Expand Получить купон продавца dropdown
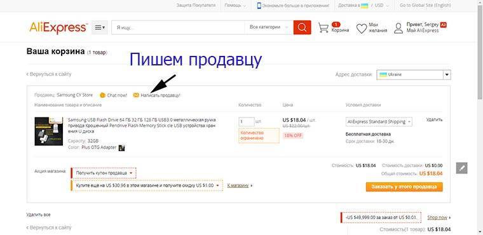This screenshot has width=483, height=235. tap(104, 173)
